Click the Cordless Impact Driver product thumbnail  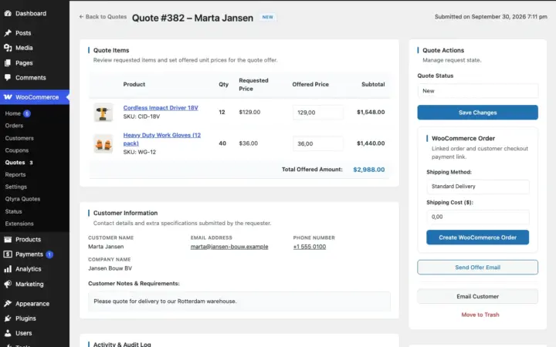(103, 113)
